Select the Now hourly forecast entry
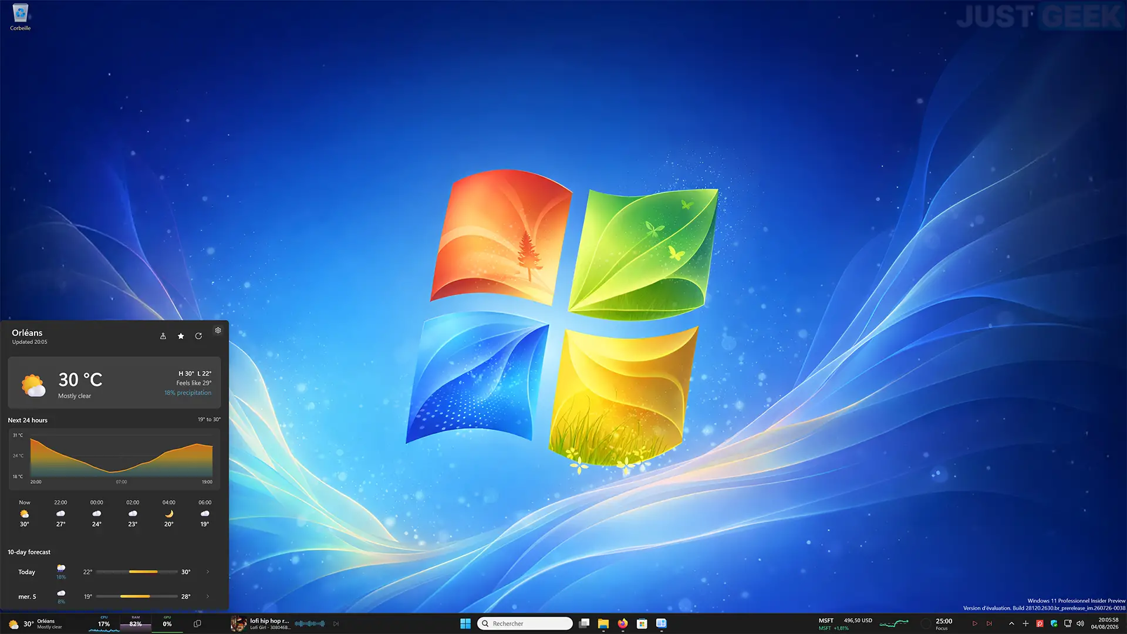This screenshot has width=1127, height=634. [x=25, y=514]
